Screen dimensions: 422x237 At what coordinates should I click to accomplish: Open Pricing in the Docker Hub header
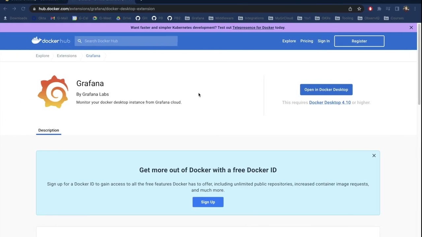coord(307,41)
